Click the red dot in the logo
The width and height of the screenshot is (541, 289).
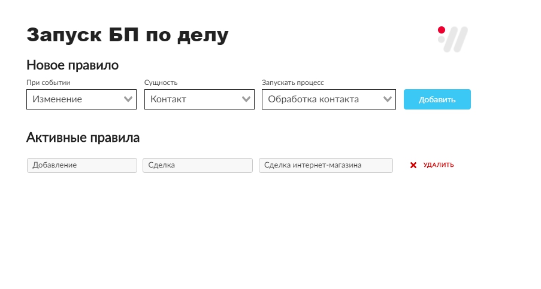[442, 30]
